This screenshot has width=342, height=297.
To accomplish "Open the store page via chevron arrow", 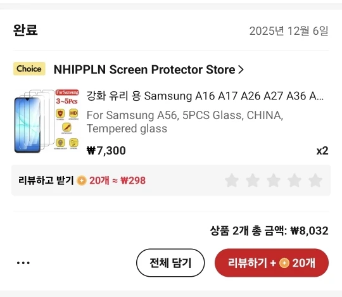I will 241,70.
